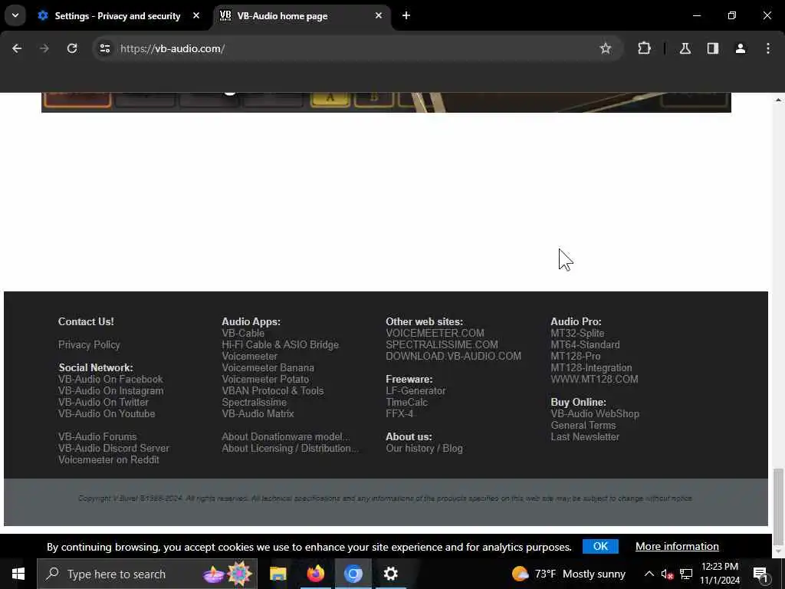Open Chrome Labs flask icon
The width and height of the screenshot is (785, 589).
pyautogui.click(x=685, y=48)
